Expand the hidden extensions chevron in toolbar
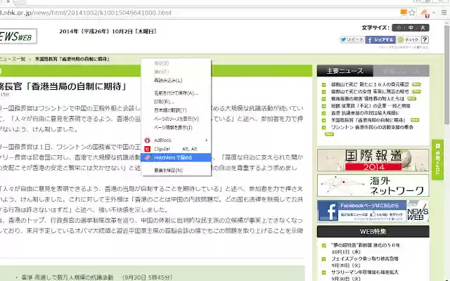Viewport: 450px width, 281px height. pyautogui.click(x=434, y=13)
